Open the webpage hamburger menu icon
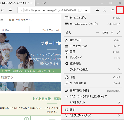Screen dimensions: 124x120 coord(2,20)
